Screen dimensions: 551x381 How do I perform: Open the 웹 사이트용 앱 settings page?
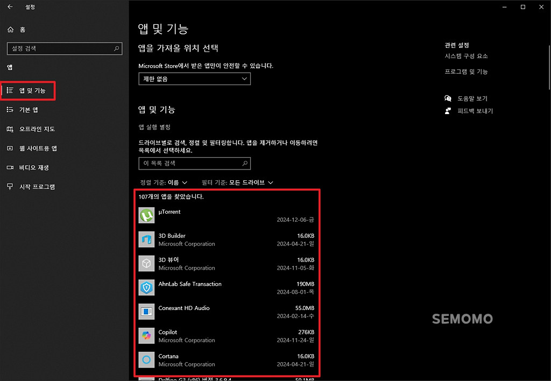click(38, 149)
